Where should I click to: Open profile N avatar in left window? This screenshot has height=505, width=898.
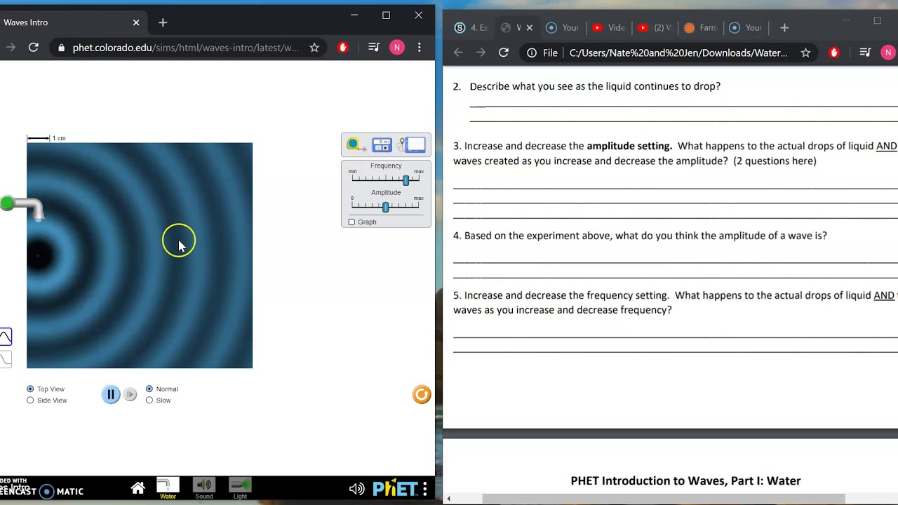coord(397,48)
